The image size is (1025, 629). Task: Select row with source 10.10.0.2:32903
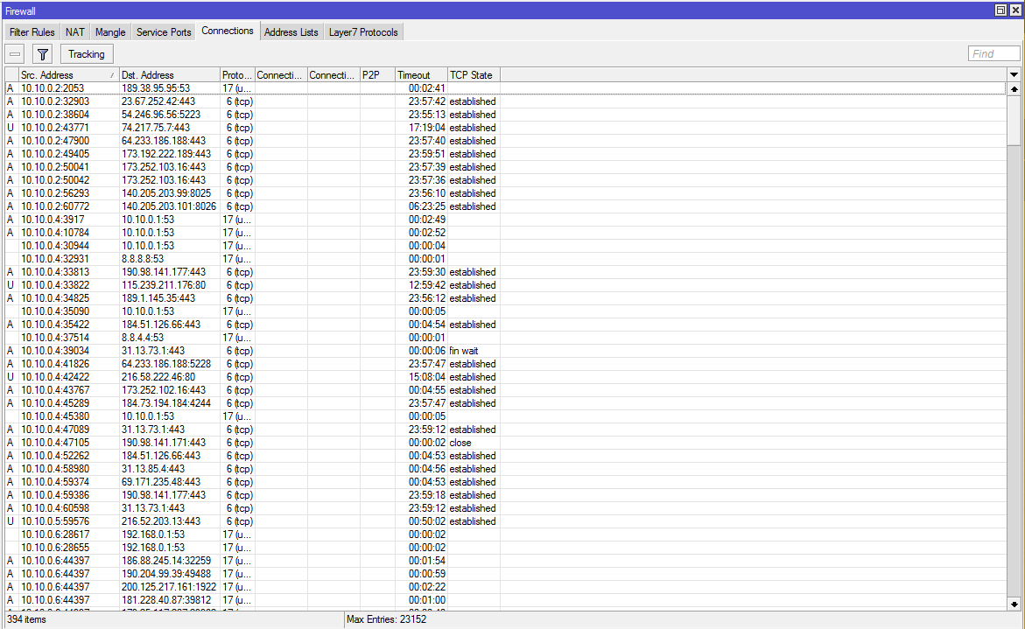coord(505,101)
